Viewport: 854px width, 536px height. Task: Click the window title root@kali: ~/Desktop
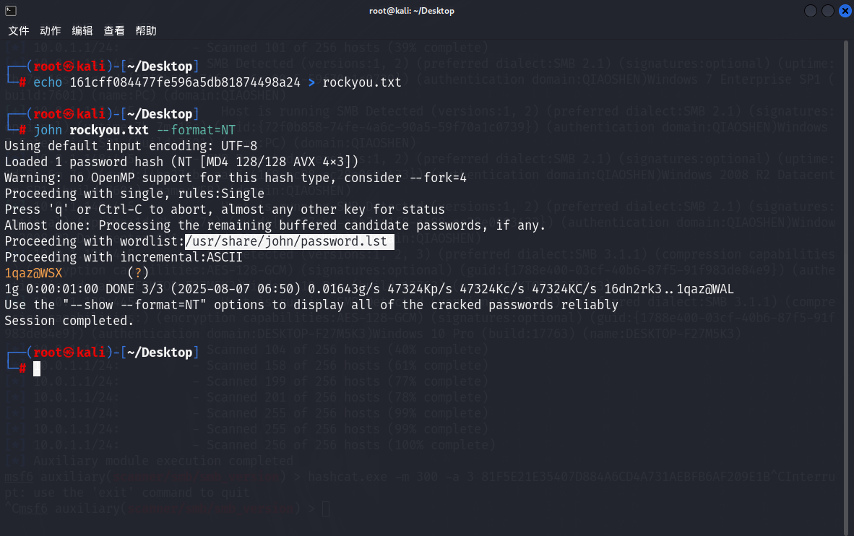point(410,11)
